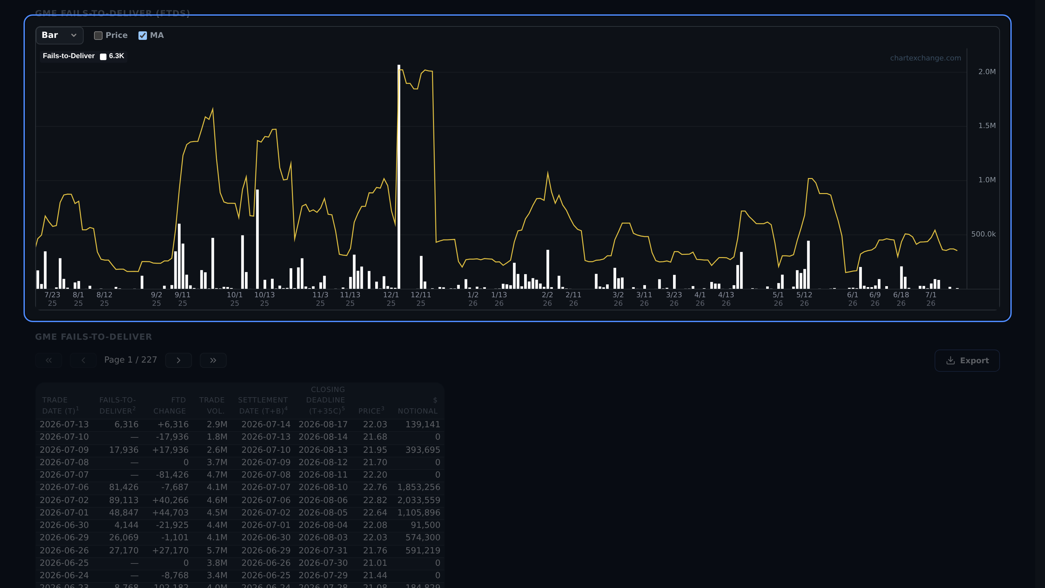Click the 2,033,559 notional value

pos(419,500)
